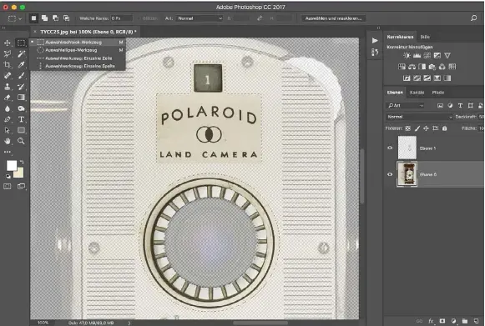Select the Rectangle shape tool
This screenshot has height=326, width=485.
tap(21, 130)
